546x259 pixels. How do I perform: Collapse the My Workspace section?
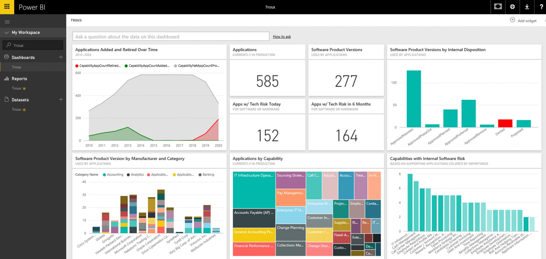[x=6, y=32]
